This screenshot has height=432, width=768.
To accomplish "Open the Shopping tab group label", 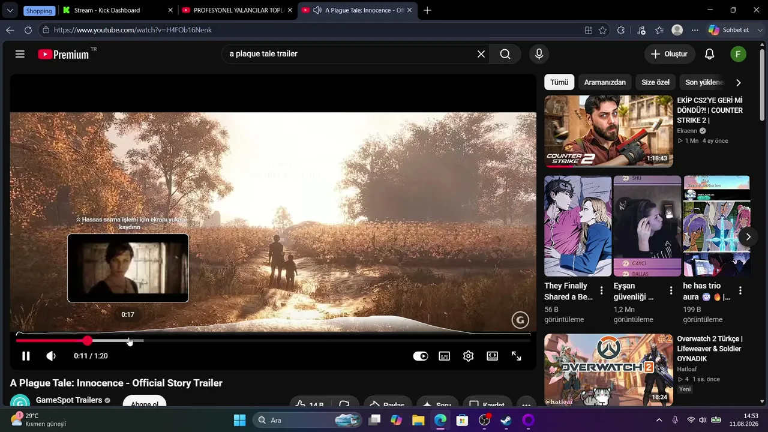I will [x=39, y=11].
